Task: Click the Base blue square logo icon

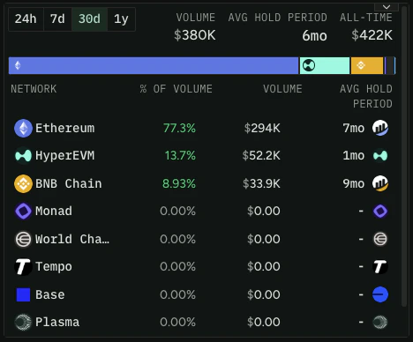Action: (23, 294)
